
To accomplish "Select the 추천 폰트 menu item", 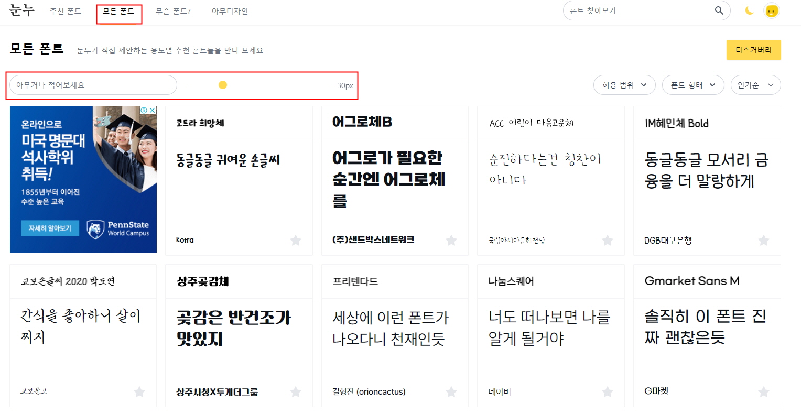I will pyautogui.click(x=65, y=10).
